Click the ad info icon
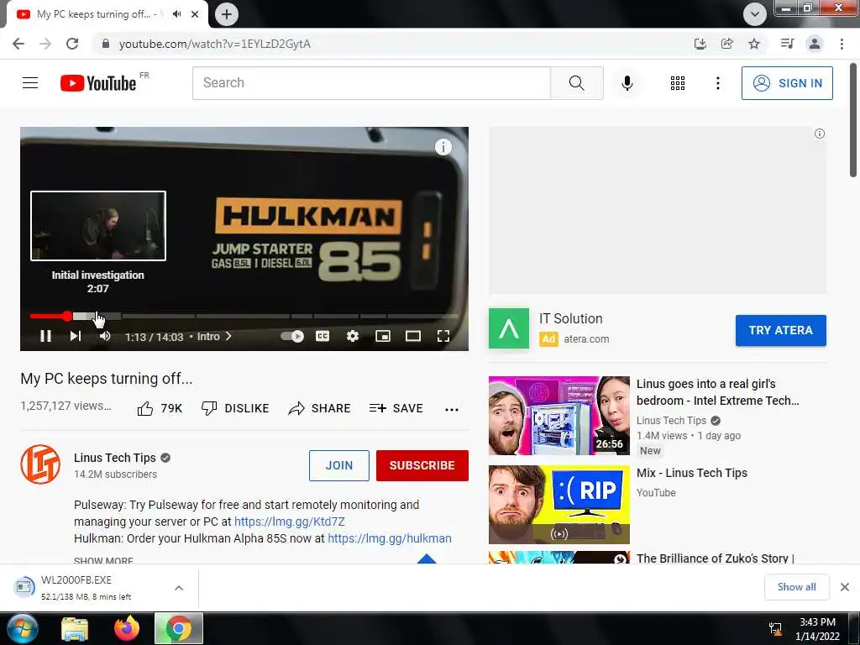The image size is (860, 645). point(820,134)
